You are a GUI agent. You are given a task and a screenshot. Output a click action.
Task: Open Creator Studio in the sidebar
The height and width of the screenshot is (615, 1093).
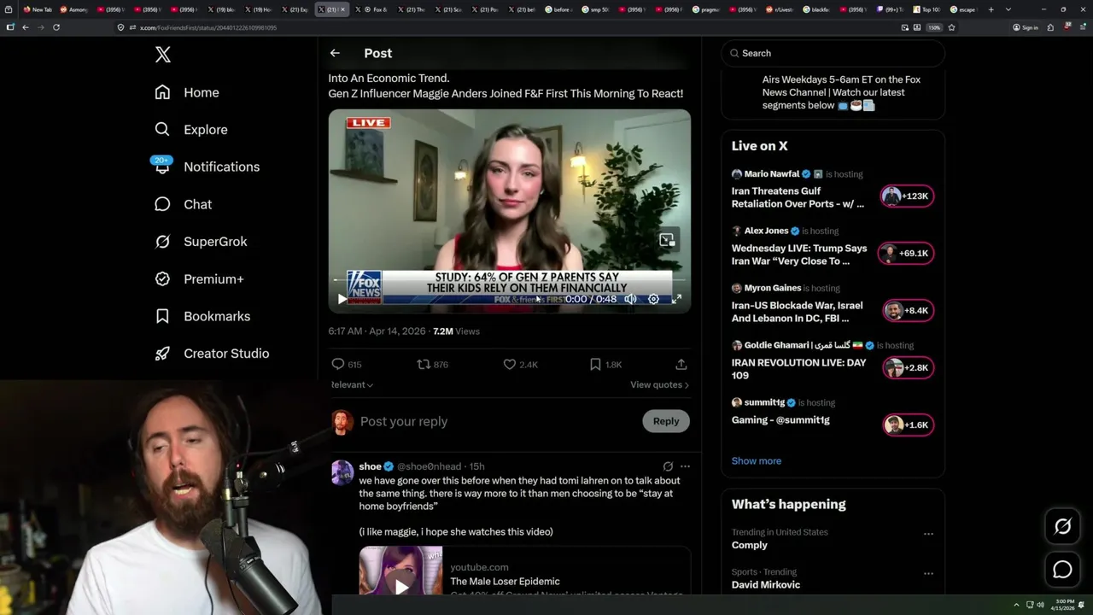tap(212, 354)
